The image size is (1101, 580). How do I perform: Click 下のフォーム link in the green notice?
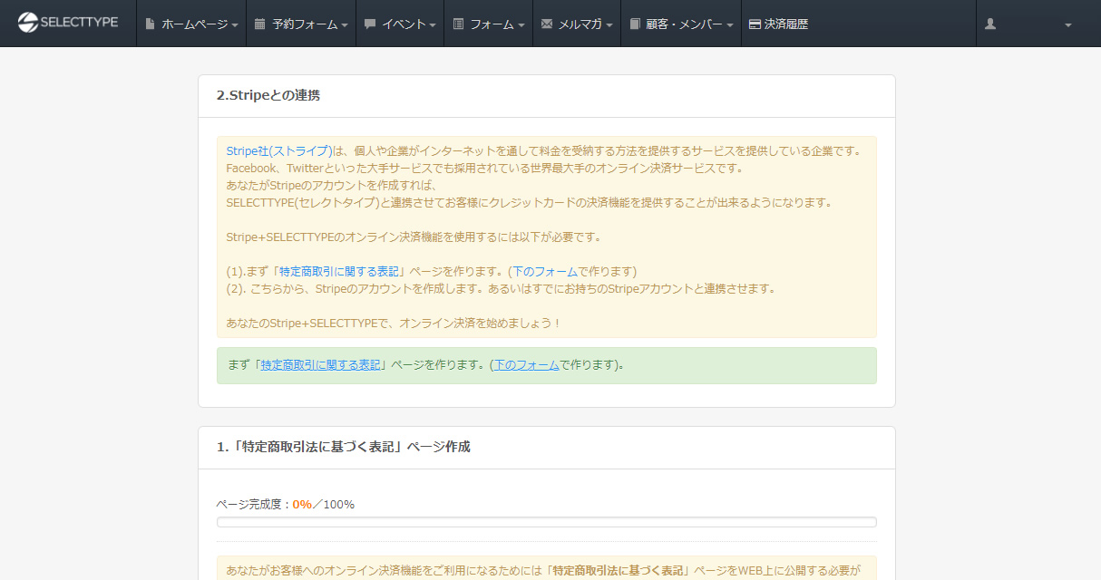526,365
